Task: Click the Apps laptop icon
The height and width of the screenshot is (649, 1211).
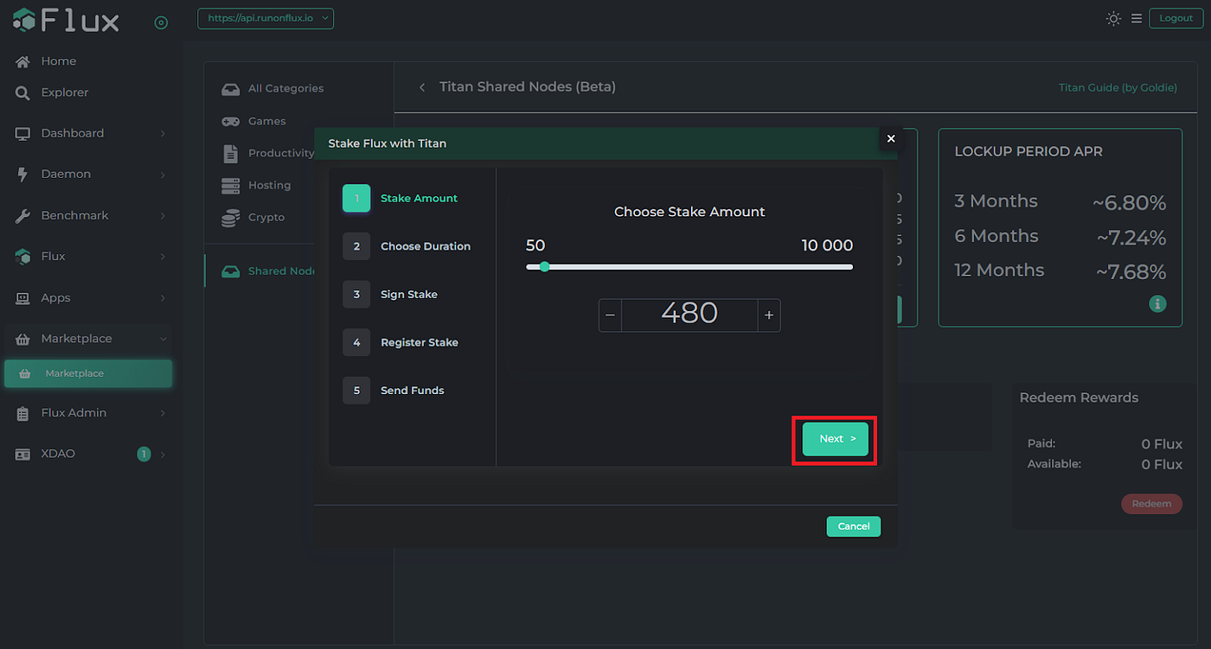Action: (22, 298)
